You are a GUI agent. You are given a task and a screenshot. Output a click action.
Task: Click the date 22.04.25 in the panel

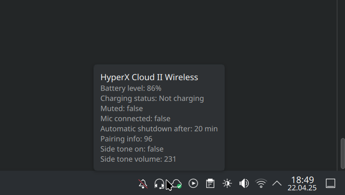coord(302,187)
